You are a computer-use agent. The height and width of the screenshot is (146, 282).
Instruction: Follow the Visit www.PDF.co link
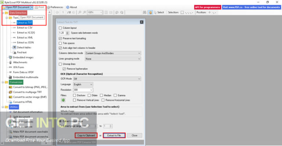click(251, 7)
